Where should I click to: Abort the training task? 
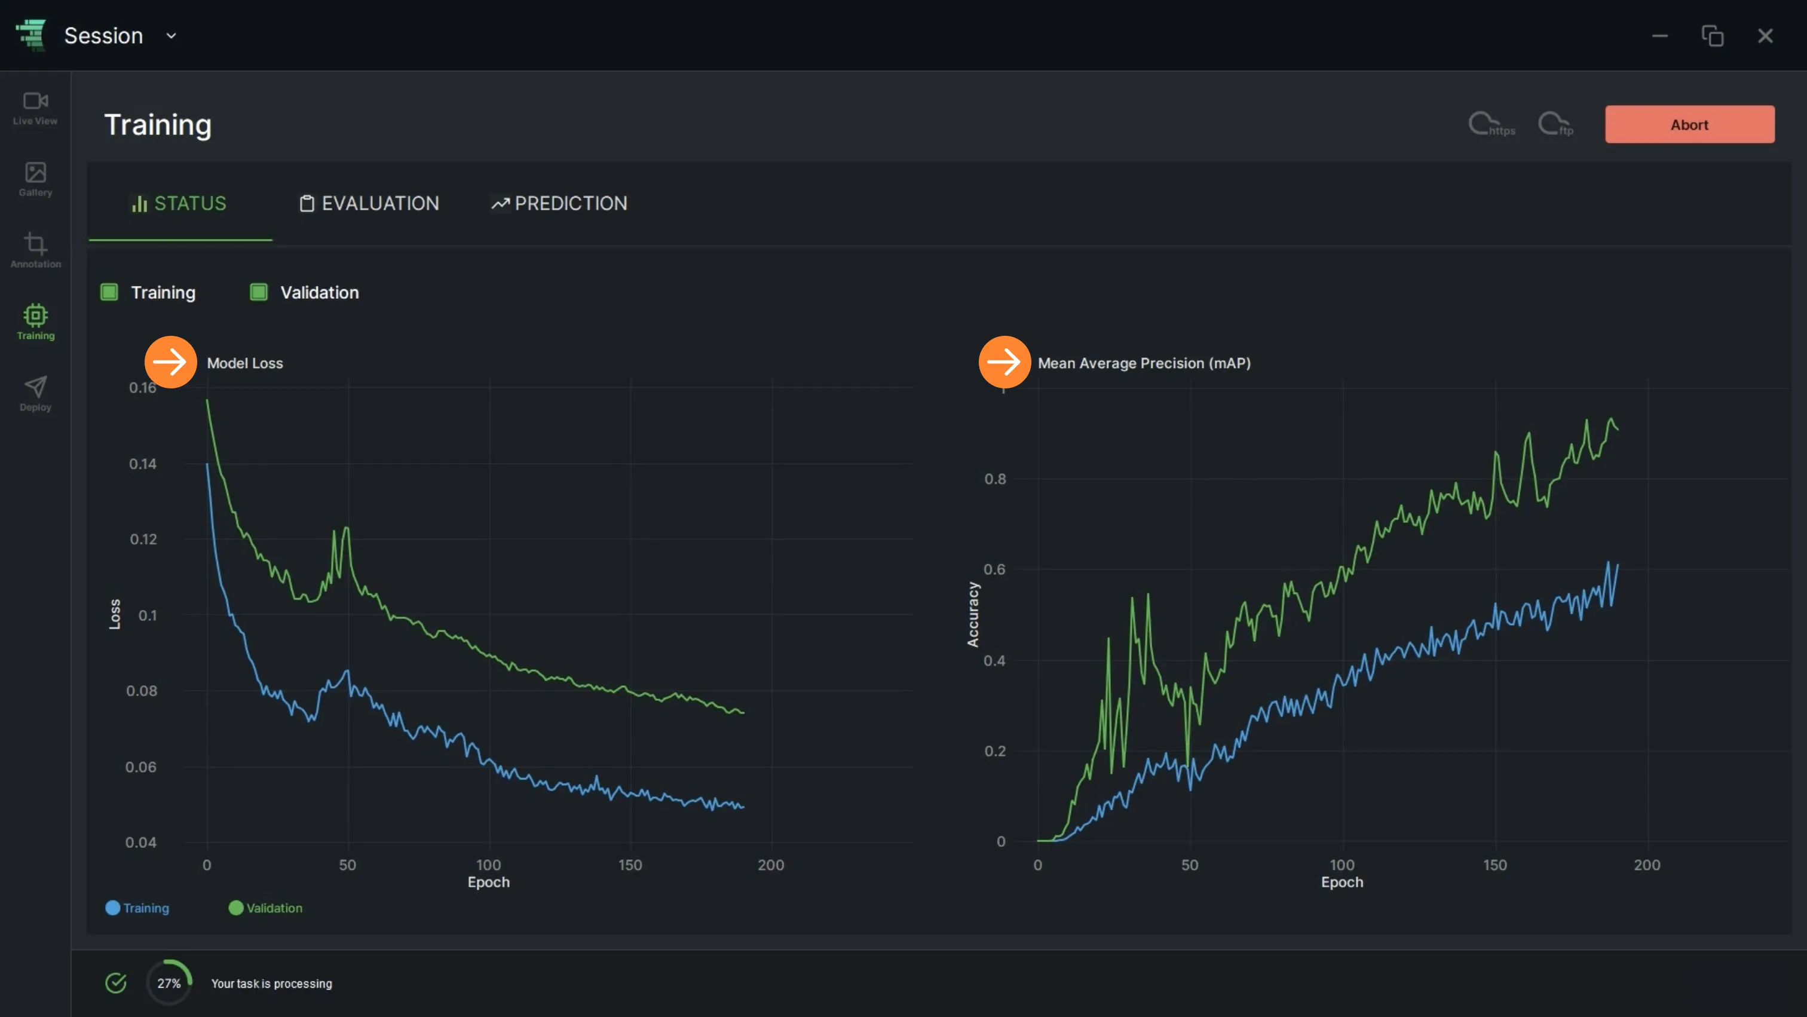(1689, 124)
